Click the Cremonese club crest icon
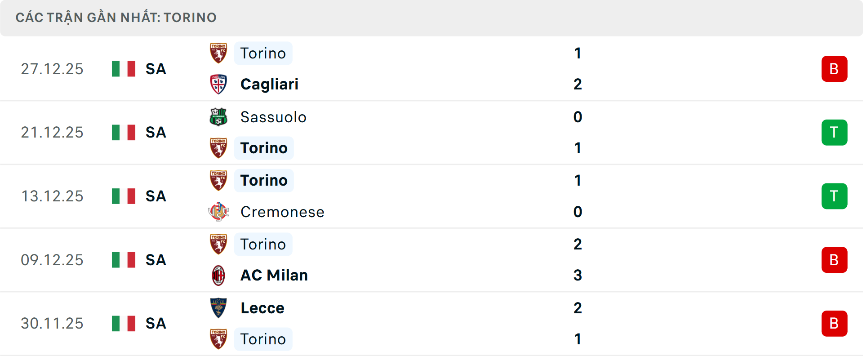The image size is (863, 356). 218,212
